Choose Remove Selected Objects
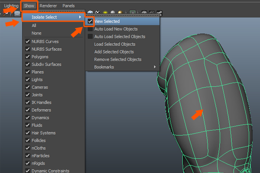This screenshot has height=173, width=260. point(117,59)
